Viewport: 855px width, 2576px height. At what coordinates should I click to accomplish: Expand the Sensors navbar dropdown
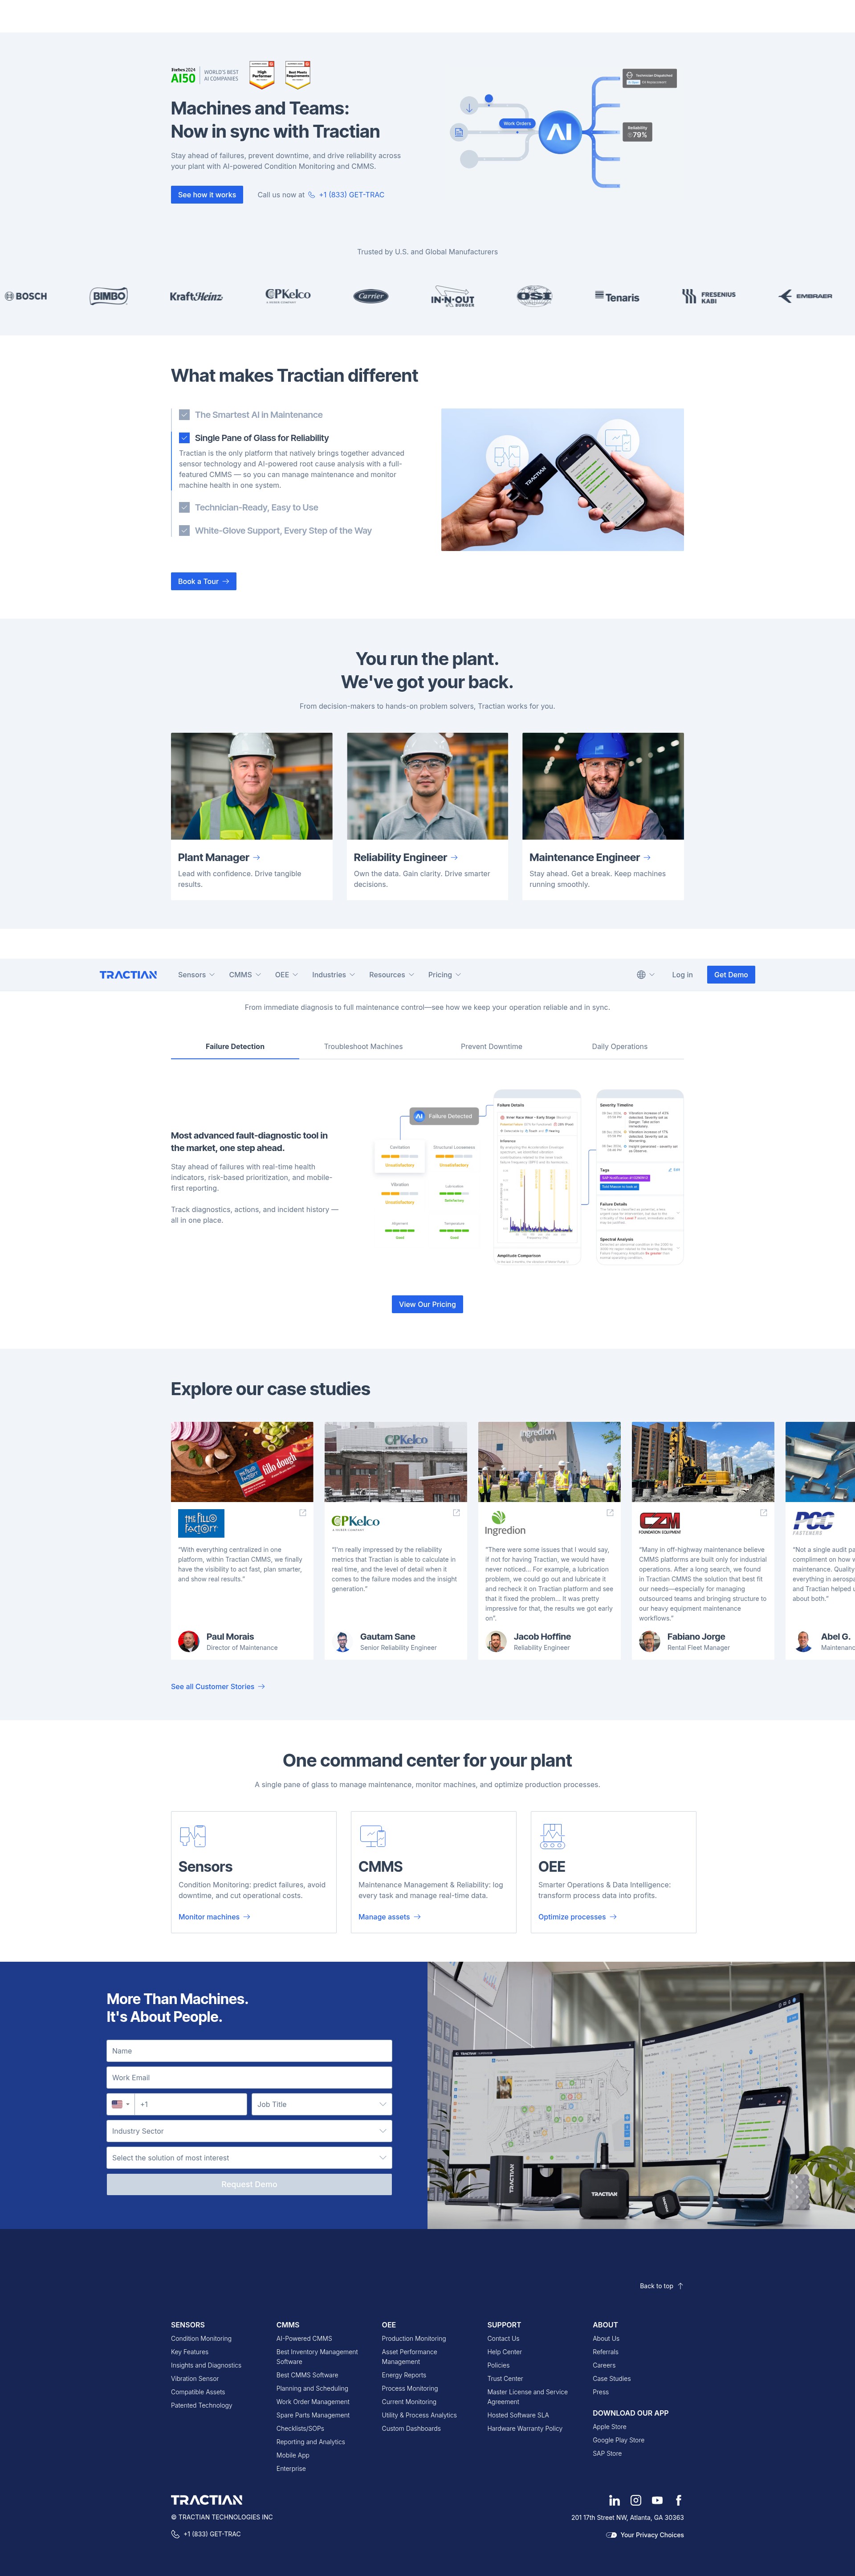[x=196, y=974]
